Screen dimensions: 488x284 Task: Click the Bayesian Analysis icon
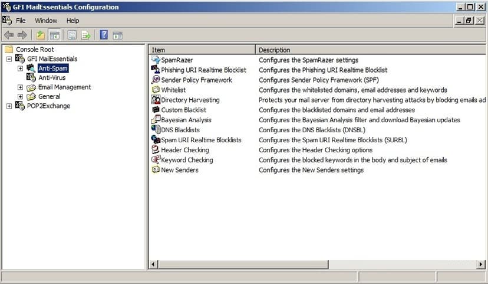pyautogui.click(x=156, y=119)
